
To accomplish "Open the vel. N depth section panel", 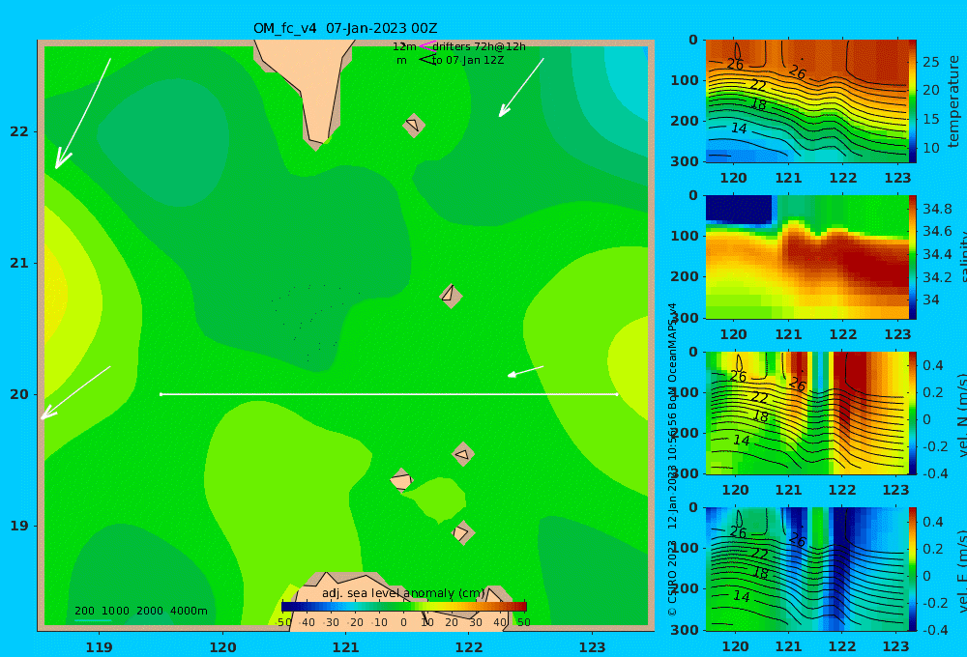I will (x=807, y=413).
